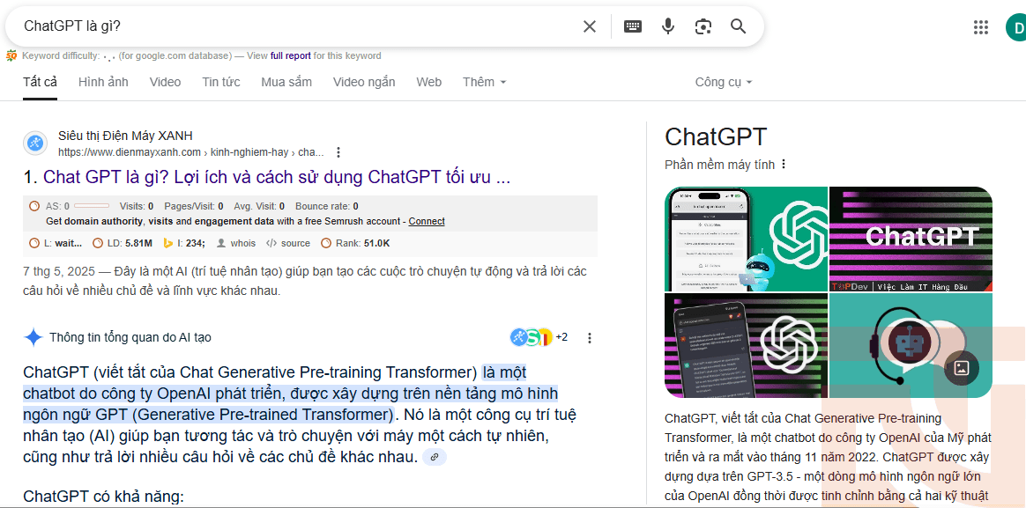Switch to the Video tab
This screenshot has width=1026, height=508.
click(x=165, y=82)
